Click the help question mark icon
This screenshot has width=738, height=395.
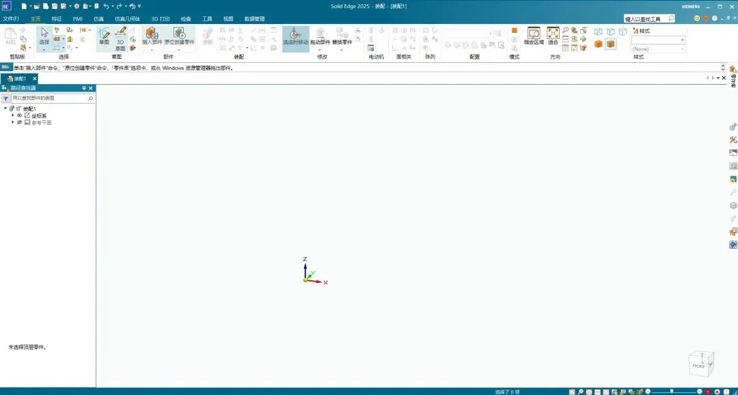[x=715, y=18]
